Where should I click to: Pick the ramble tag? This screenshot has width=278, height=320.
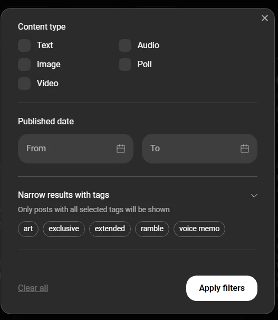[152, 229]
